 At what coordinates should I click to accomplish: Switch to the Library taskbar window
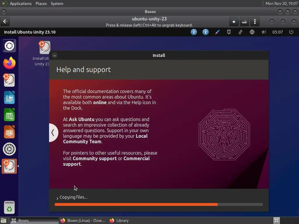tap(119, 220)
